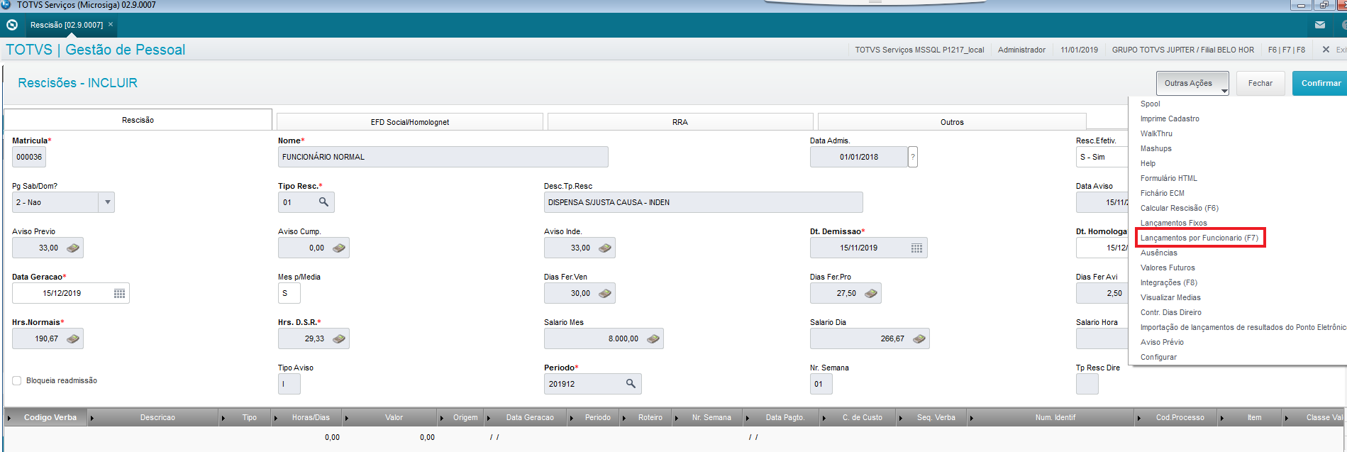Select Configurar menu item
Viewport: 1347px width, 452px height.
1158,357
